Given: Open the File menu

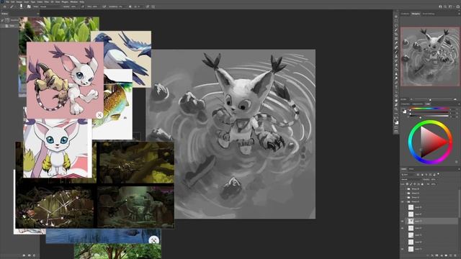Looking at the screenshot, I should (x=7, y=1).
